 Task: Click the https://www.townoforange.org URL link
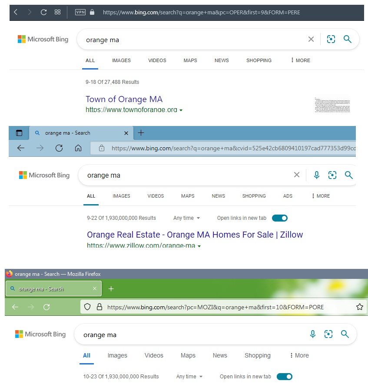[x=131, y=109]
